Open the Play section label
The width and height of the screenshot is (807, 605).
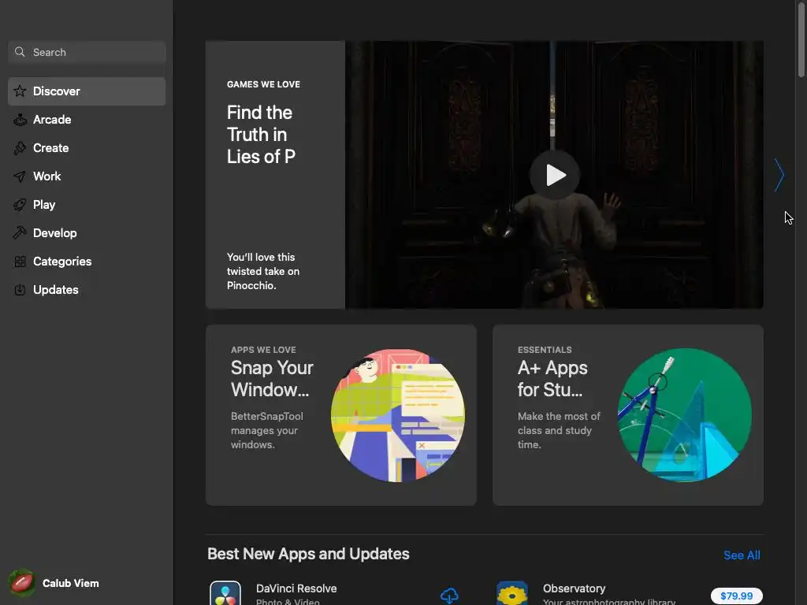pyautogui.click(x=44, y=205)
